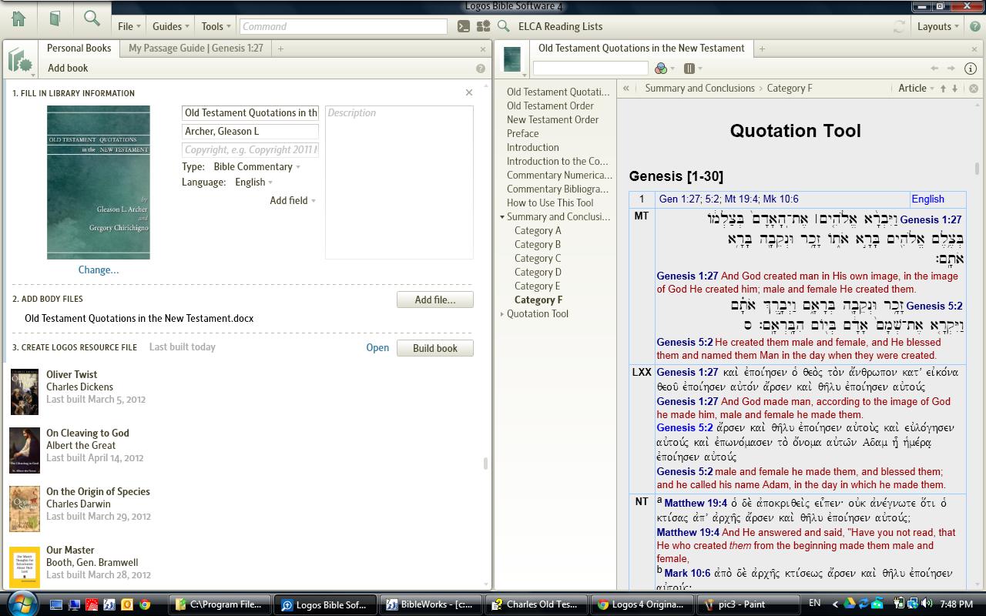Collapse the Summary and Conclusions tree node
The height and width of the screenshot is (616, 986).
point(502,217)
